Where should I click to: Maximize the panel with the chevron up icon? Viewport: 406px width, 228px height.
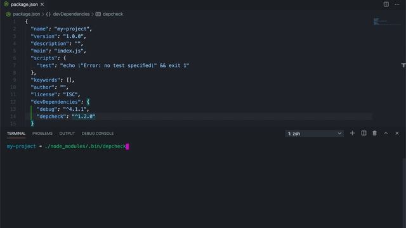[386, 133]
